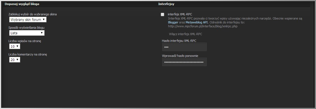Enable the interfejs XML-RPC checkbox
This screenshot has height=109, width=316.
pos(162,14)
